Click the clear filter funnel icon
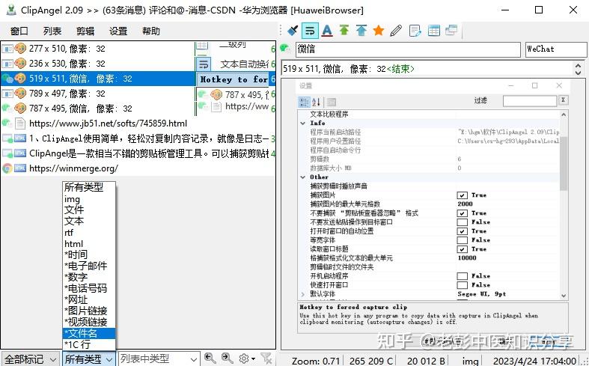589x366 pixels. coord(266,358)
